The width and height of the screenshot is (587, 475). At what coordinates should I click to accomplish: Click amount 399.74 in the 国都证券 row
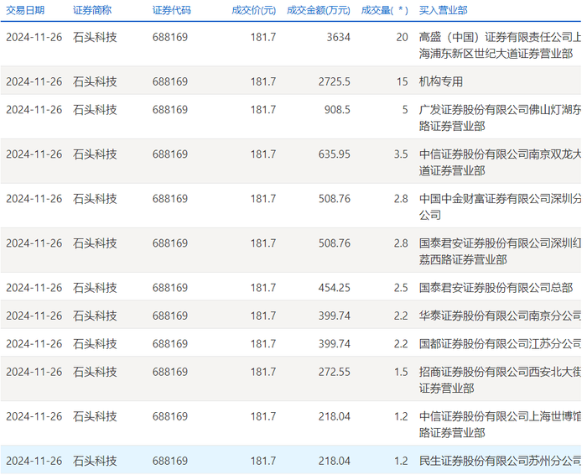[335, 344]
